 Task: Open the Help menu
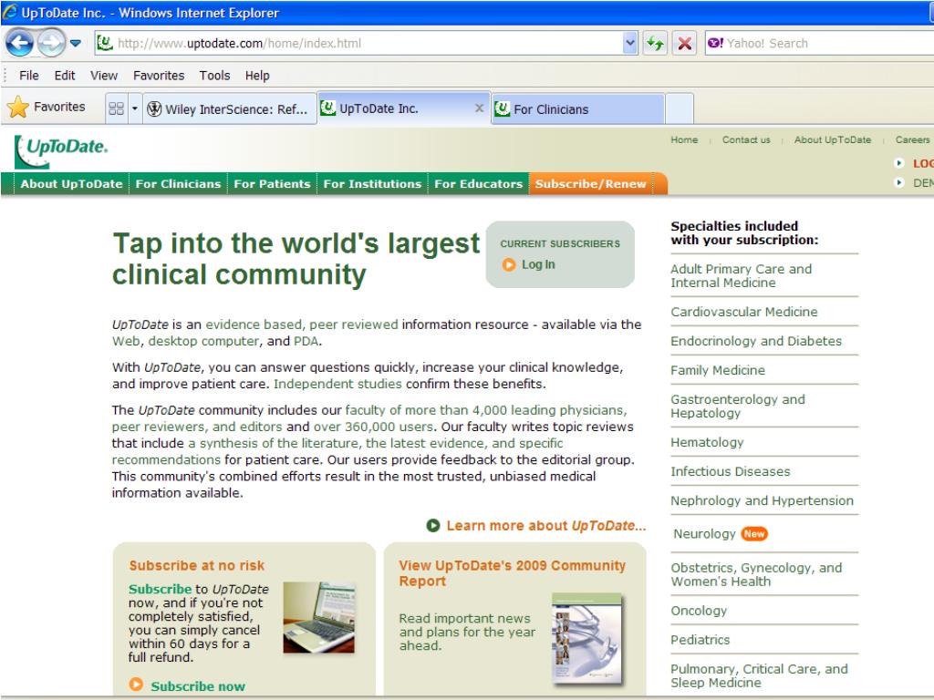(x=257, y=76)
